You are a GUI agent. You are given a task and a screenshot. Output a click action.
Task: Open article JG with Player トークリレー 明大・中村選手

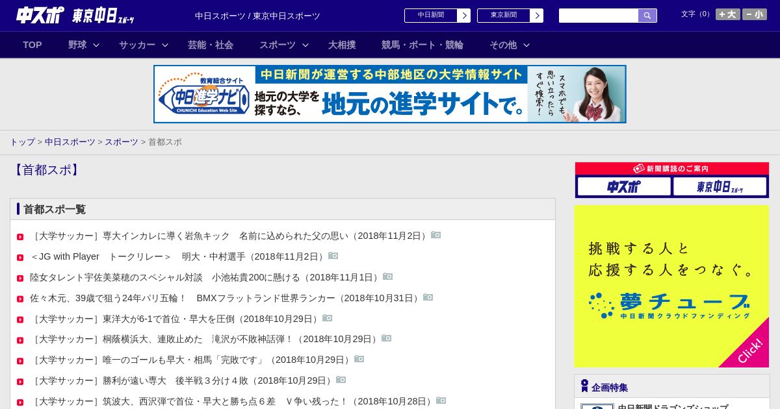click(x=179, y=256)
